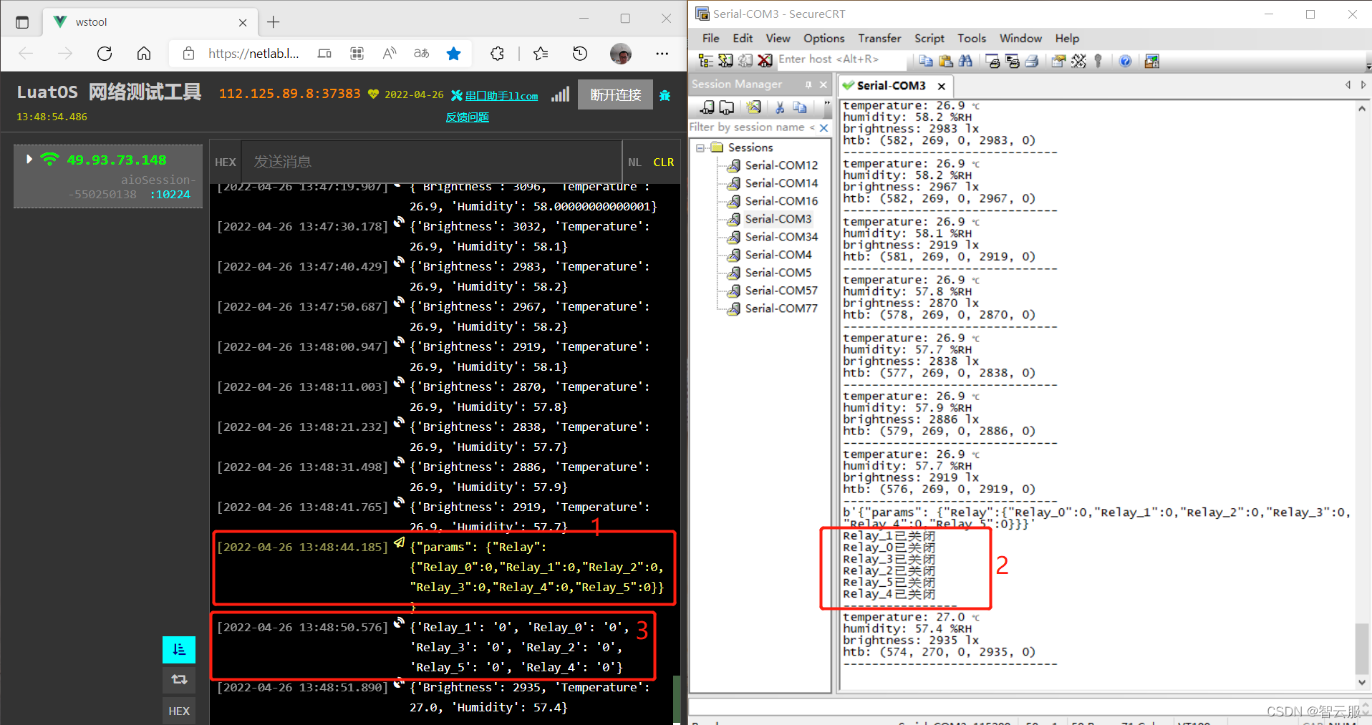This screenshot has width=1372, height=725.
Task: Toggle the NL newline option
Action: tap(634, 162)
